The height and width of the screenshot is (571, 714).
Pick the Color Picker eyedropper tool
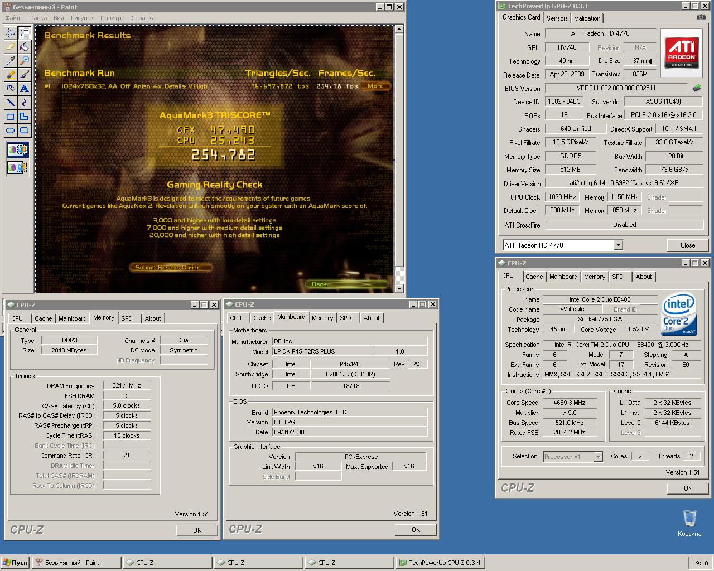pyautogui.click(x=11, y=61)
